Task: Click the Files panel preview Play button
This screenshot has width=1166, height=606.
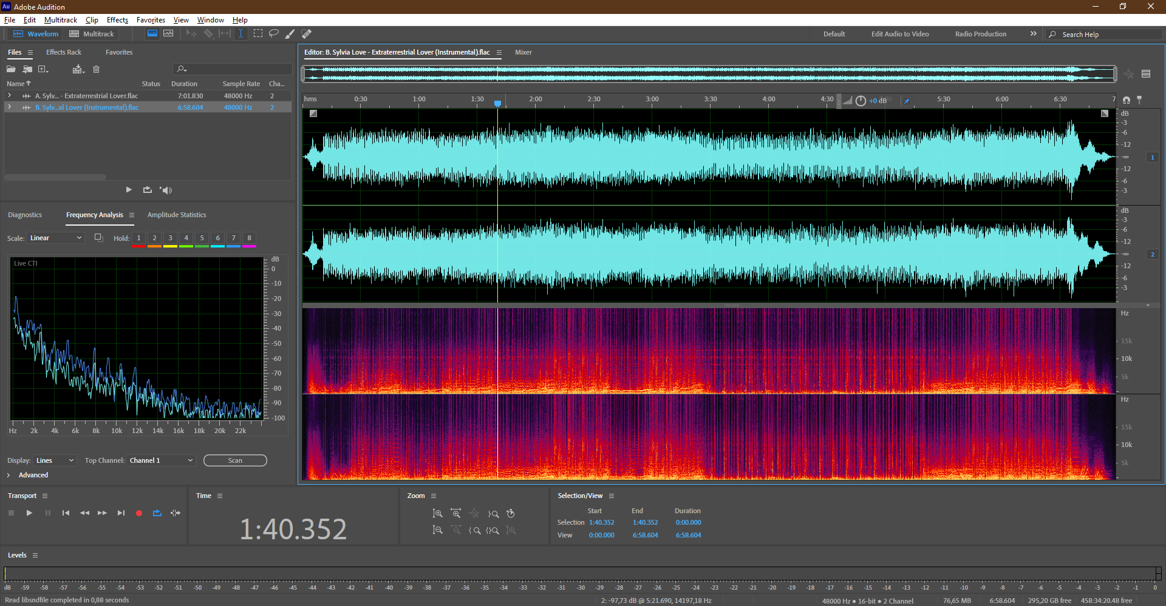Action: 129,190
